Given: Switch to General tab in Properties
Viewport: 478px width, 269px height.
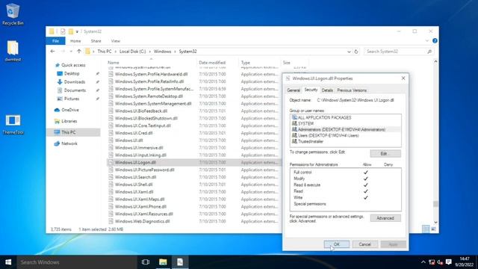Looking at the screenshot, I should [x=294, y=90].
